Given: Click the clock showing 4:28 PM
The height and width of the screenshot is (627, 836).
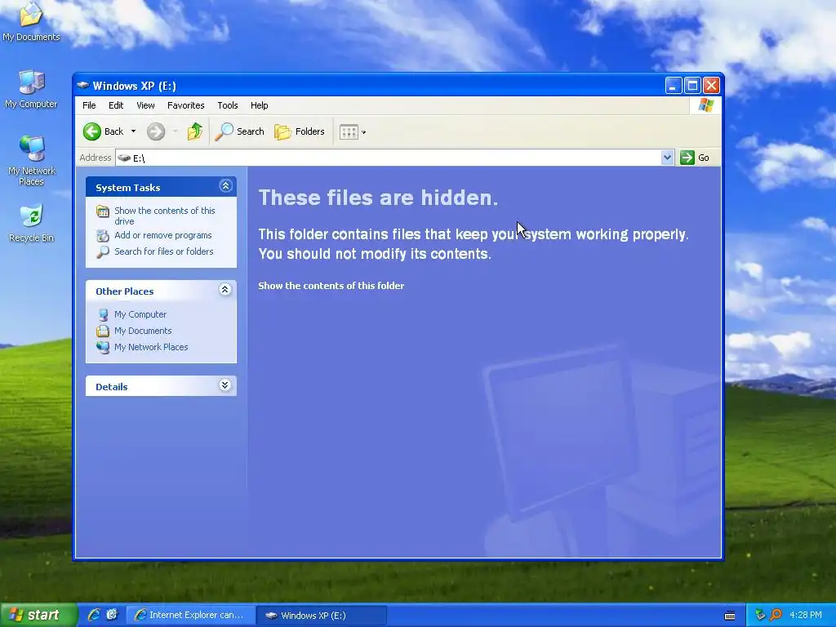Looking at the screenshot, I should coord(806,615).
